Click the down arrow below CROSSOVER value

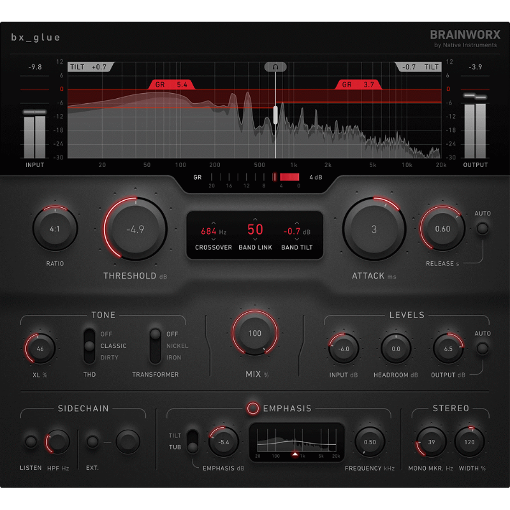214,239
